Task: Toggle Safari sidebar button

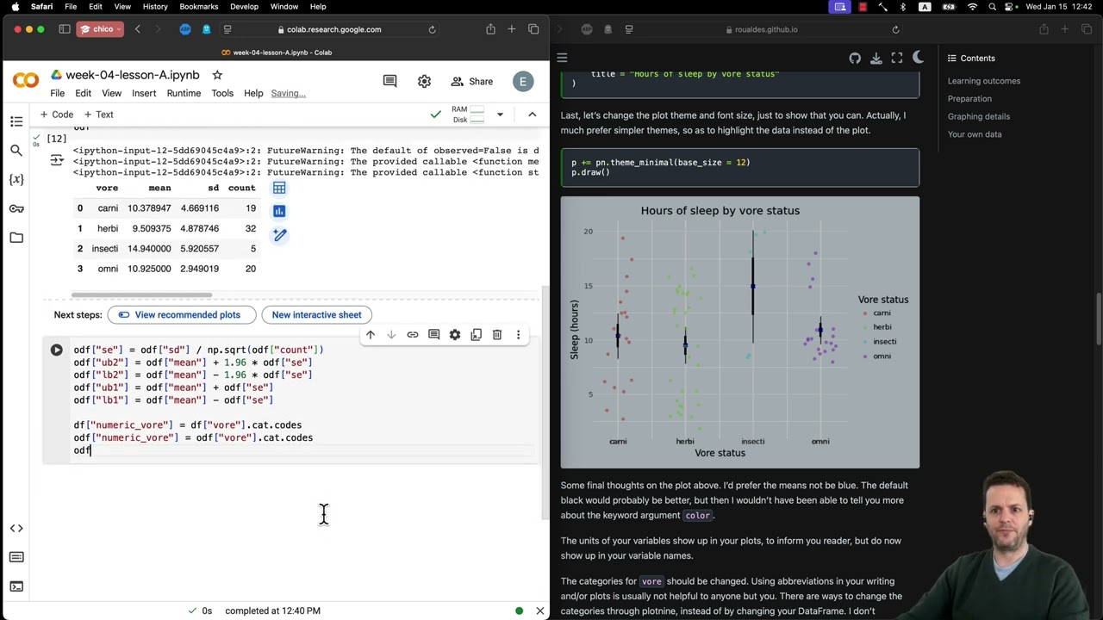Action: [64, 29]
